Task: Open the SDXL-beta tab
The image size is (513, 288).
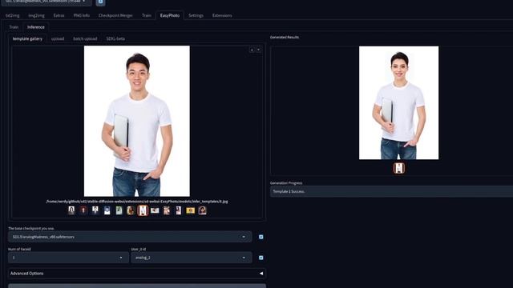Action: tap(115, 38)
